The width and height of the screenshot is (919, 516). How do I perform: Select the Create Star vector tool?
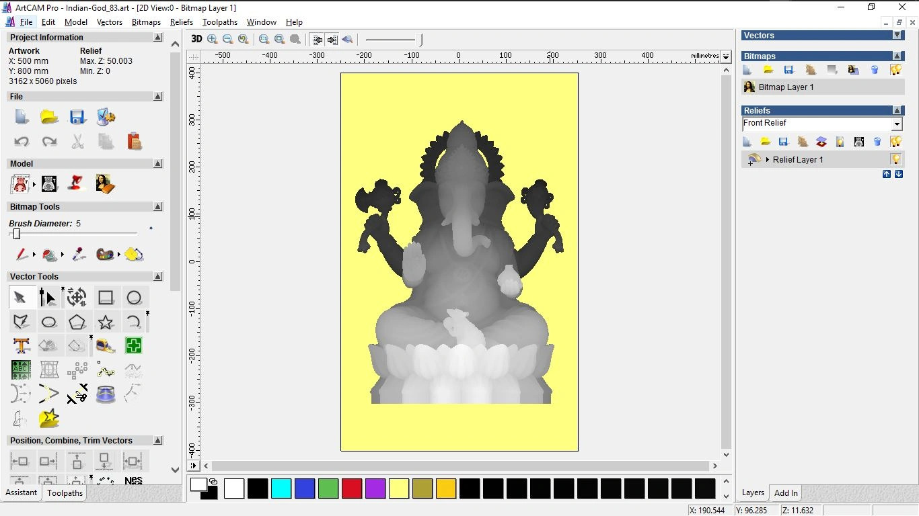pyautogui.click(x=106, y=322)
